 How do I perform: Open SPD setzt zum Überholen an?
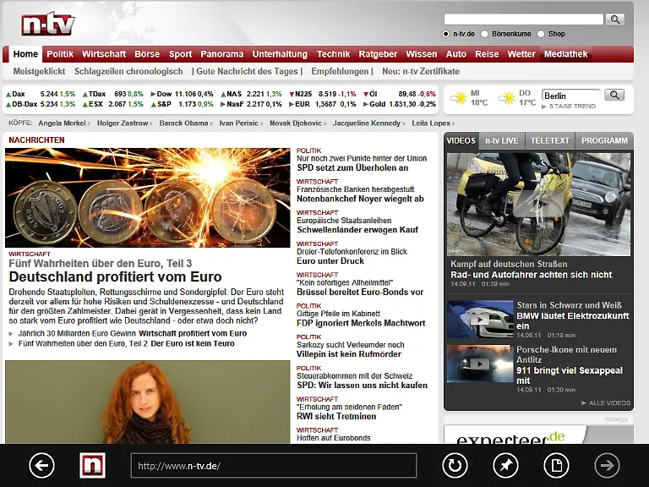click(352, 167)
